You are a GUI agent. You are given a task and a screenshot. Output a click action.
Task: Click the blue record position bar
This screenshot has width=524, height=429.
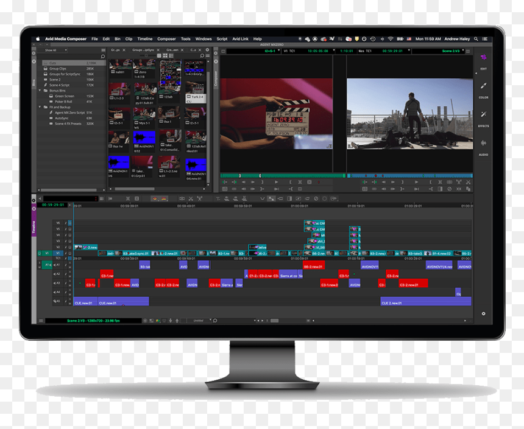point(409,176)
